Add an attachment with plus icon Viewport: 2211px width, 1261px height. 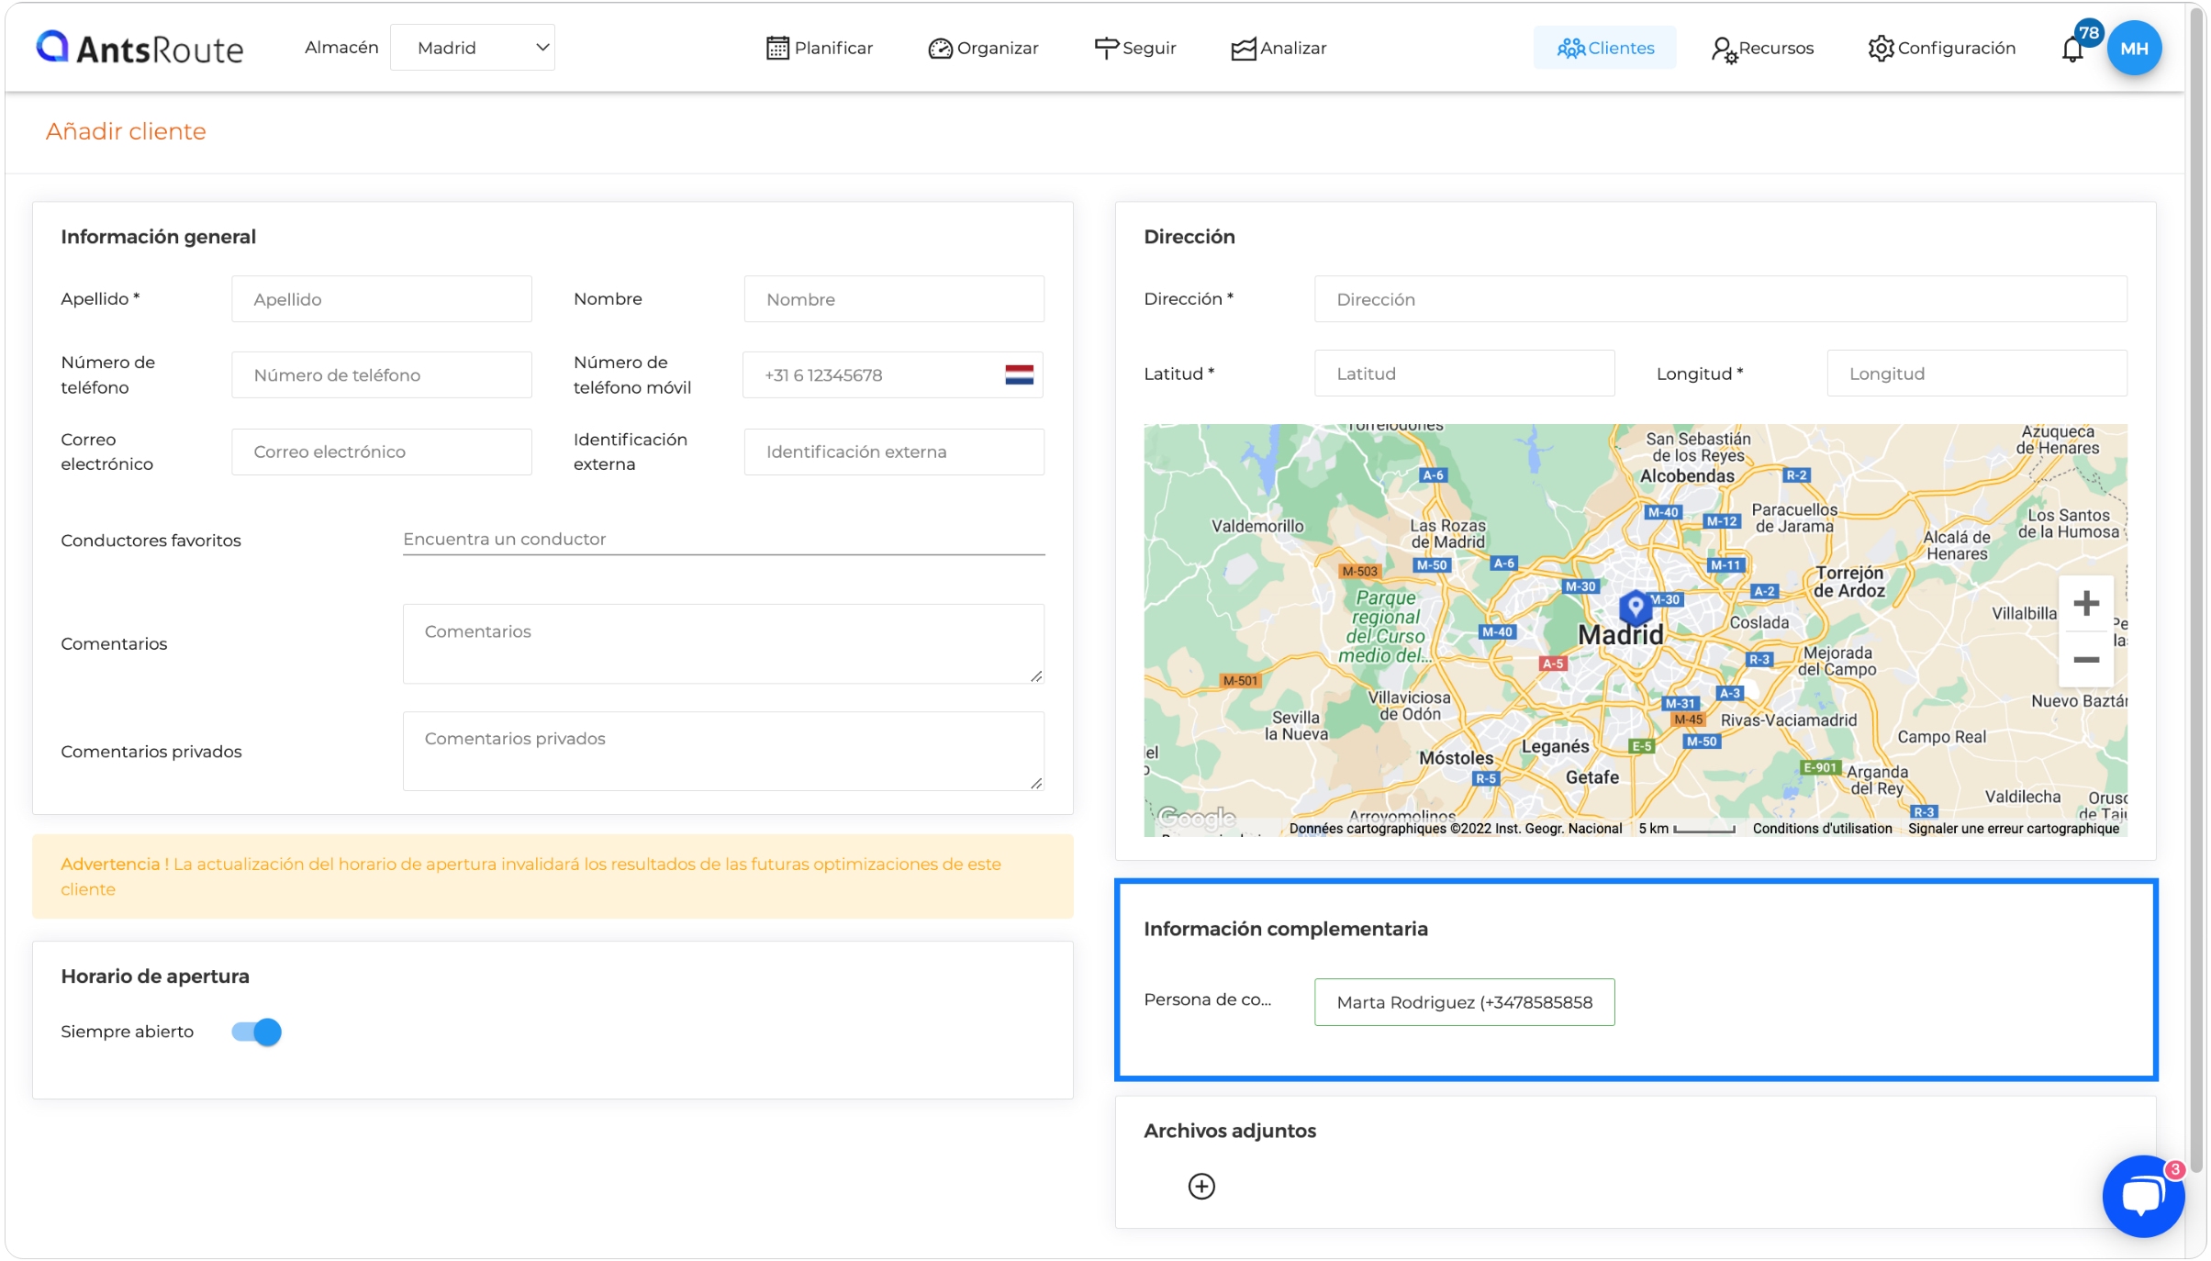coord(1201,1186)
